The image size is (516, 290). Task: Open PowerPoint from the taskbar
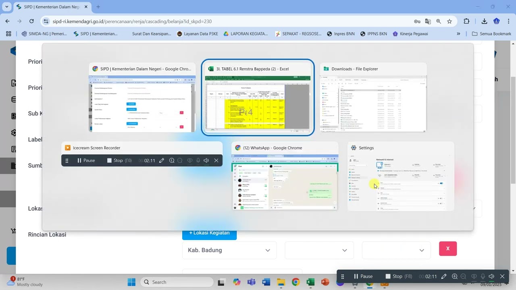tap(325, 282)
